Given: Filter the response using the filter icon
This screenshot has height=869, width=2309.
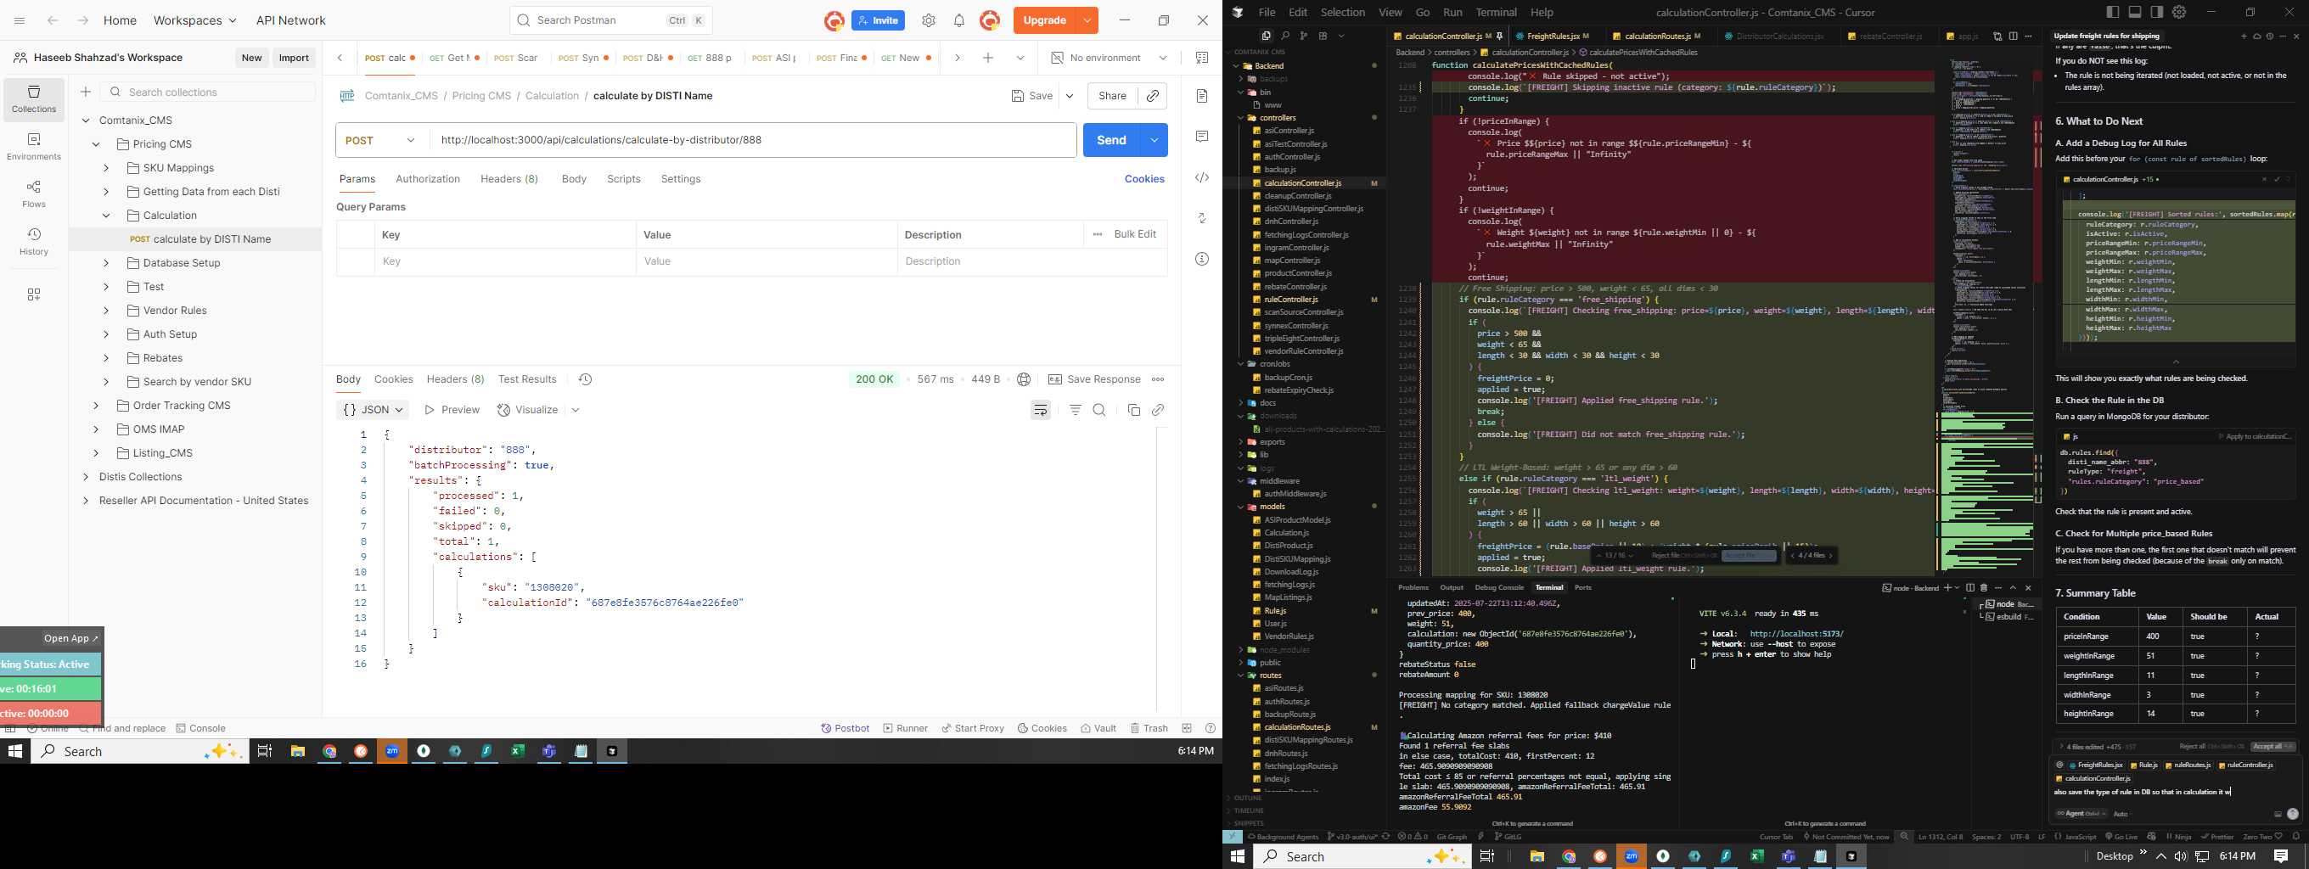Looking at the screenshot, I should 1075,409.
